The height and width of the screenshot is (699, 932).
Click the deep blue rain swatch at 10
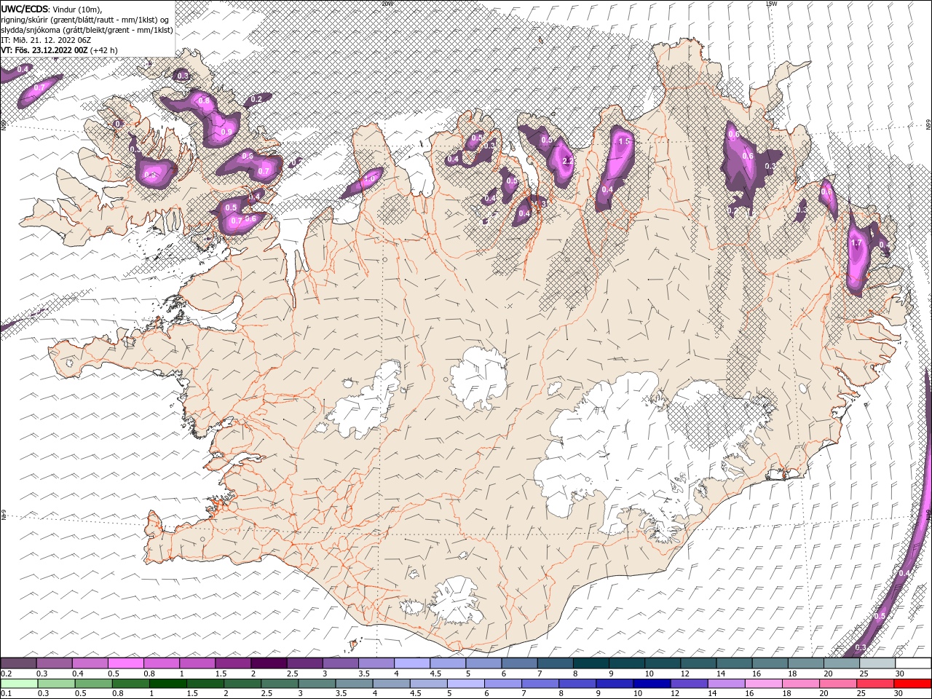point(652,683)
